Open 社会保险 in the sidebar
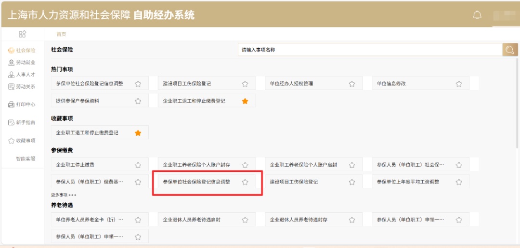 tap(22, 50)
